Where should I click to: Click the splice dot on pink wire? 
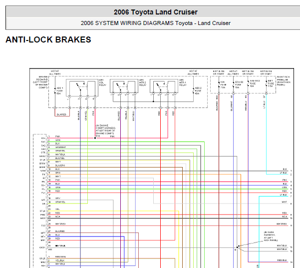pyautogui.click(x=95, y=138)
